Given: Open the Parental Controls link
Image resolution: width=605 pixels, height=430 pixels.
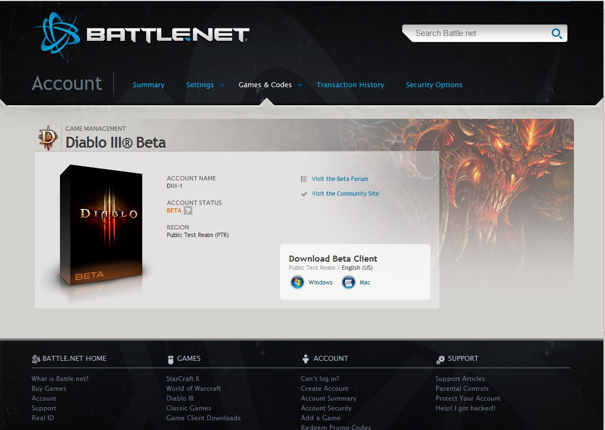Looking at the screenshot, I should click(x=462, y=389).
